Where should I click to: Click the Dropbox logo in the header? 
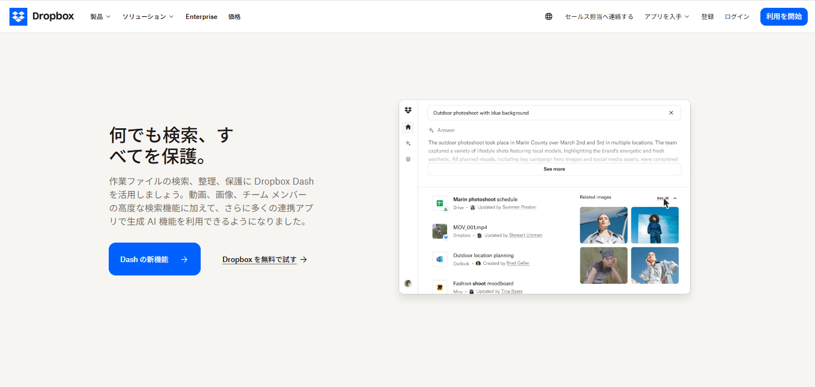(42, 17)
